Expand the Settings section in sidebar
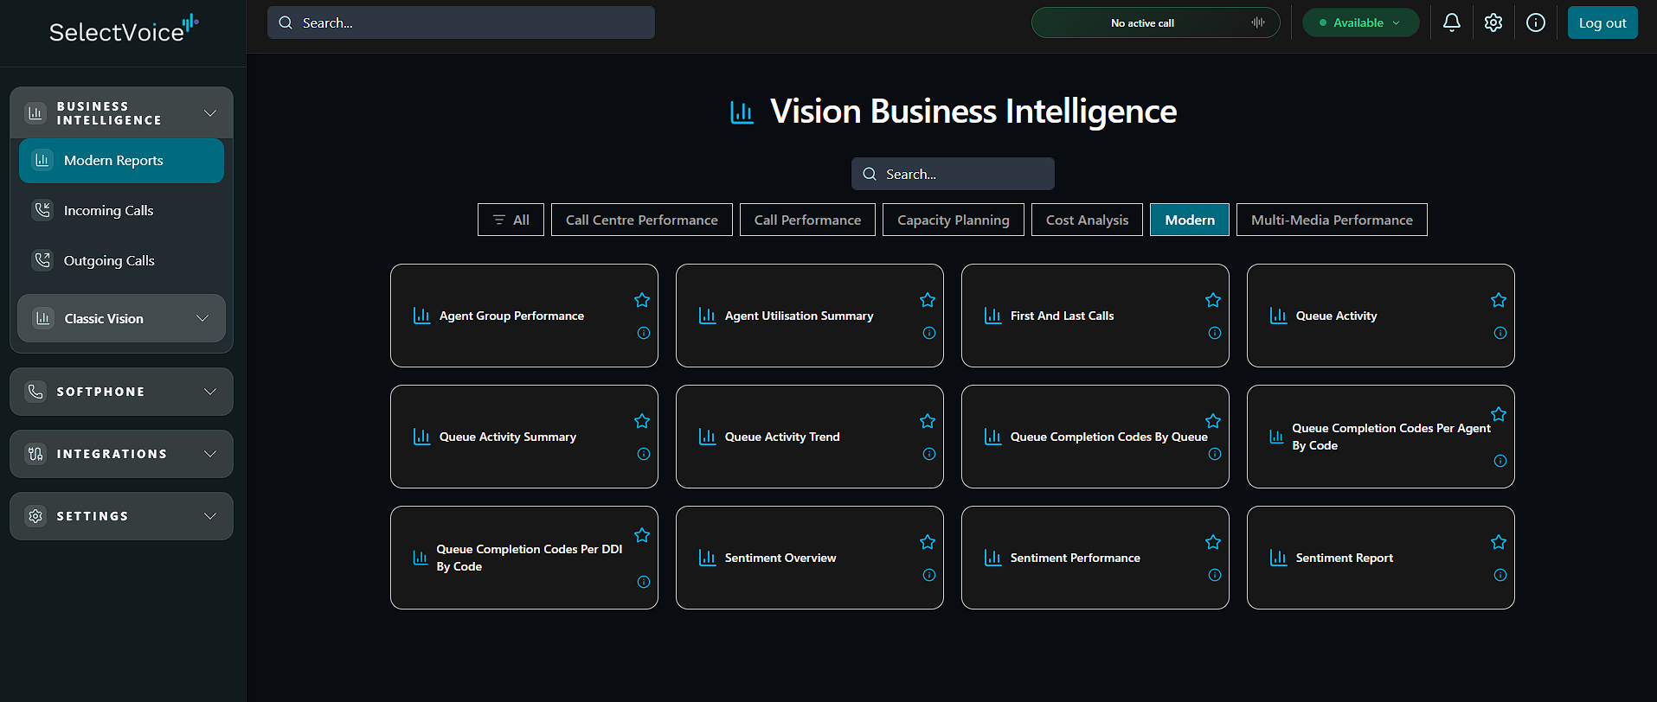Viewport: 1657px width, 702px height. click(121, 516)
